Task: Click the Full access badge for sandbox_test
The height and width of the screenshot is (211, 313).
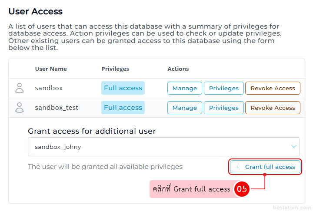Action: [123, 108]
